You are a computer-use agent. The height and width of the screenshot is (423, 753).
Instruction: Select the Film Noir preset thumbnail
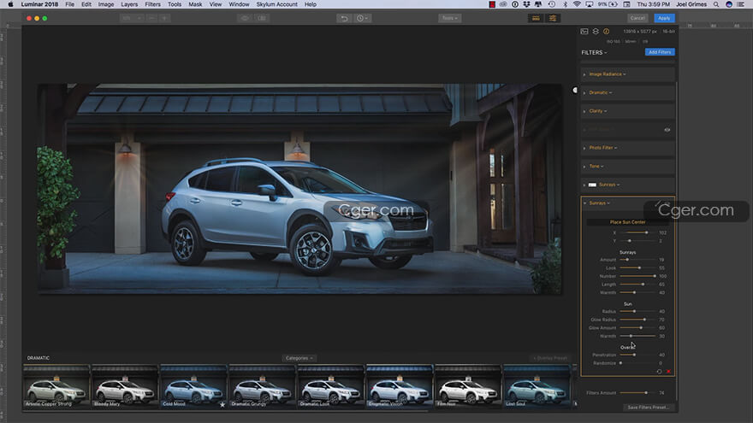pos(467,386)
